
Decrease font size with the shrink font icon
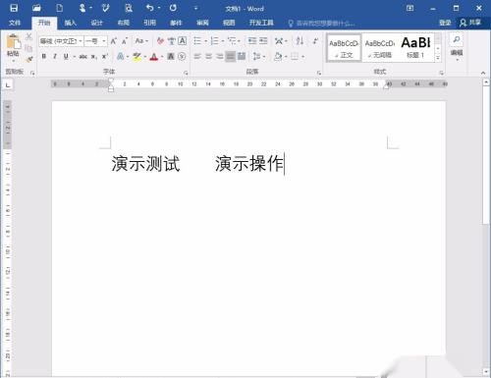pyautogui.click(x=125, y=41)
